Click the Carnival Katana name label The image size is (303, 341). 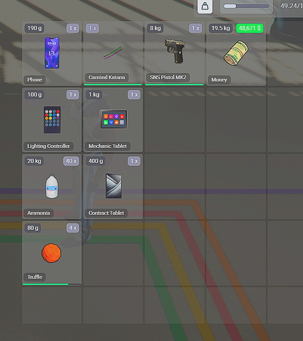pyautogui.click(x=106, y=77)
